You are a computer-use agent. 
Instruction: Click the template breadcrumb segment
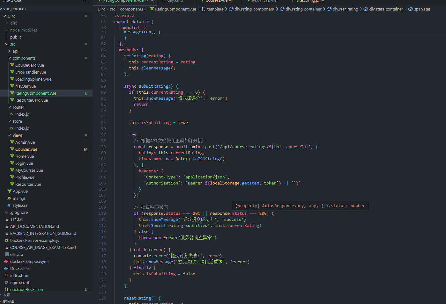(215, 9)
